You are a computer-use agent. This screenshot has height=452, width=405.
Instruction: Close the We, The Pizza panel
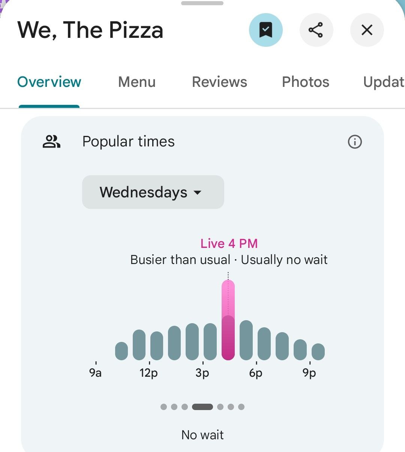coord(366,30)
